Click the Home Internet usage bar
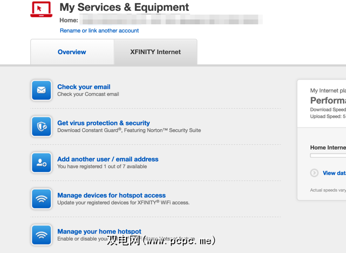Screen dimensions: 346x253 [x=328, y=155]
